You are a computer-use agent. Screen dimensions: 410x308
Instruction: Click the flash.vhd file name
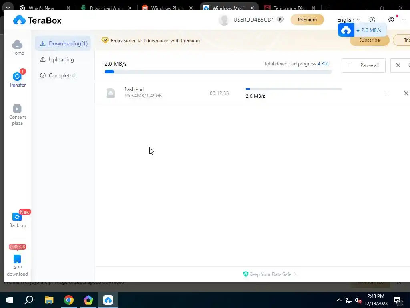tap(134, 89)
